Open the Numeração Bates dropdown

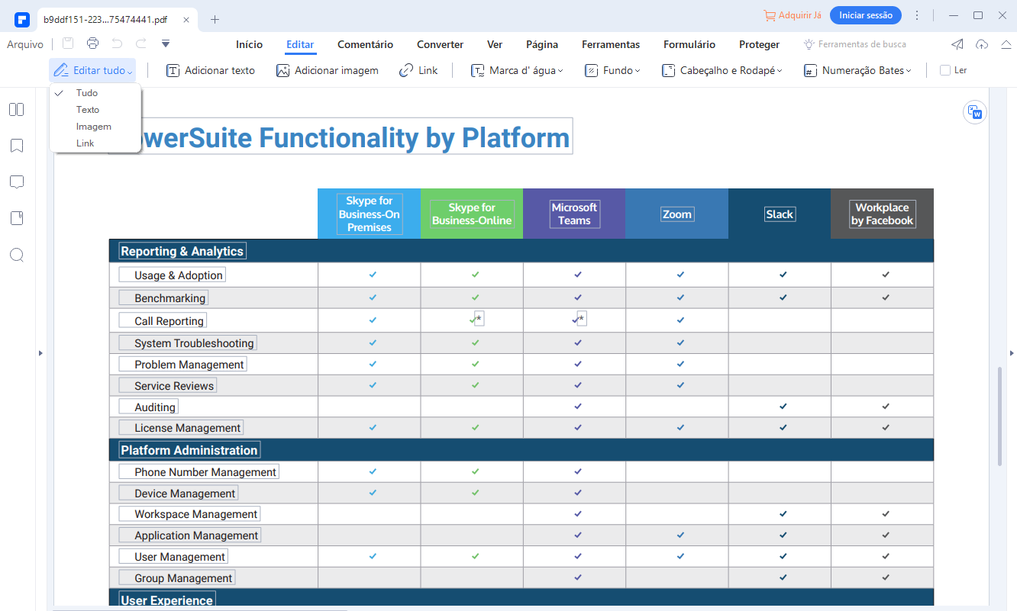click(x=858, y=70)
